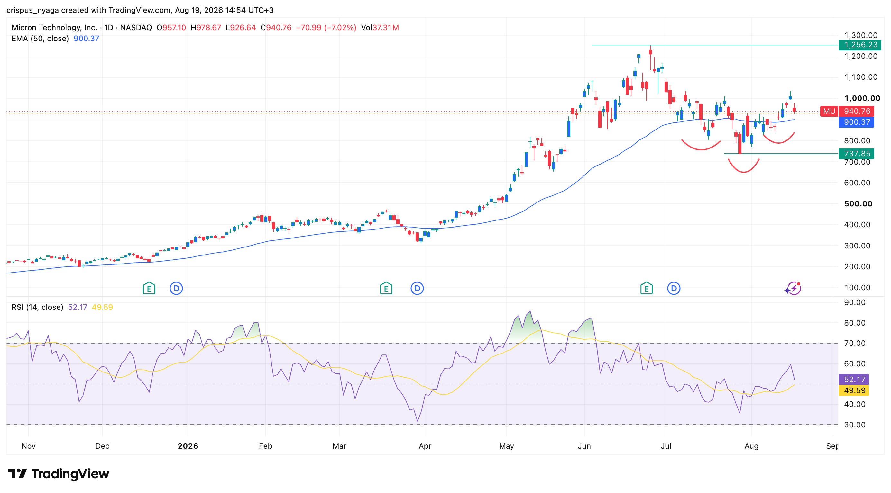Select the RSI (14, close) indicator legend
This screenshot has height=493, width=891.
point(37,307)
